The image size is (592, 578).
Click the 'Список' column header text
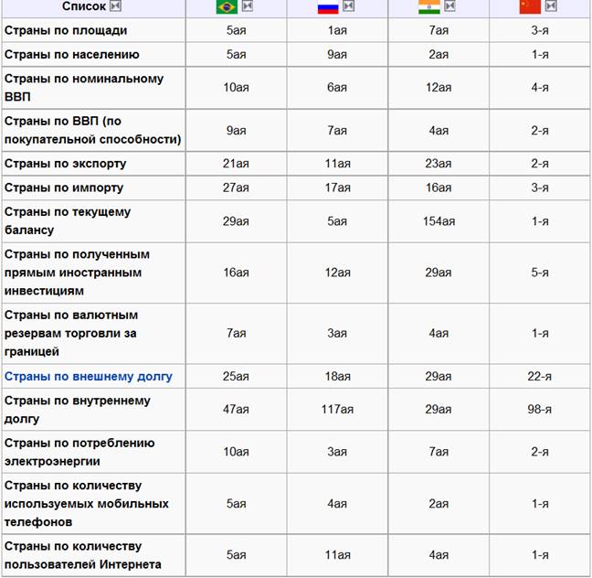point(83,6)
